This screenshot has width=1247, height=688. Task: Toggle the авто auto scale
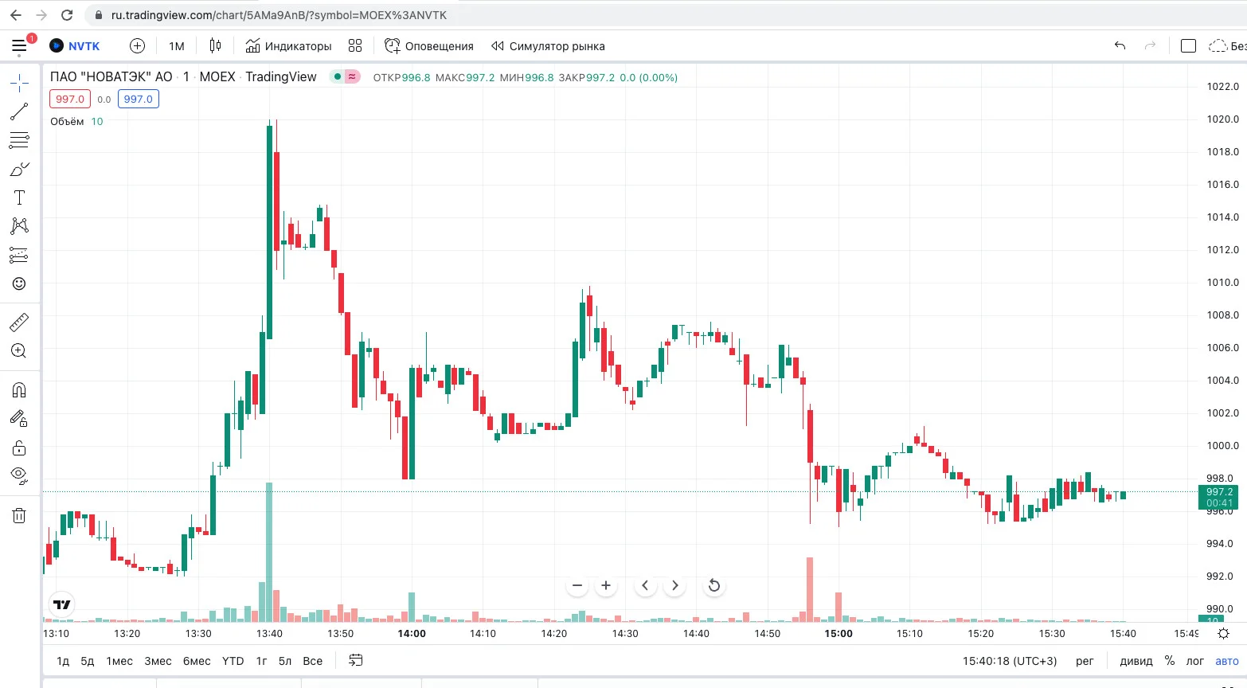[1227, 661]
